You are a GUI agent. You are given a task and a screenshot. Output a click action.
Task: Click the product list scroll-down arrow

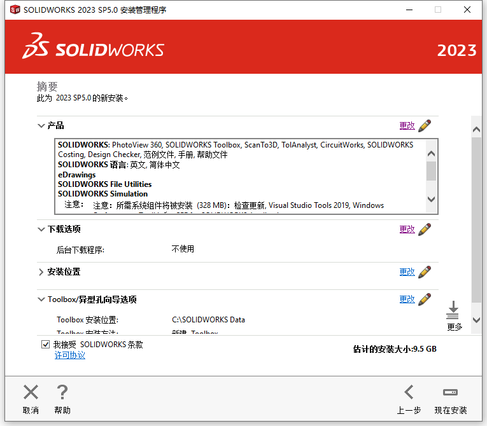click(x=431, y=199)
